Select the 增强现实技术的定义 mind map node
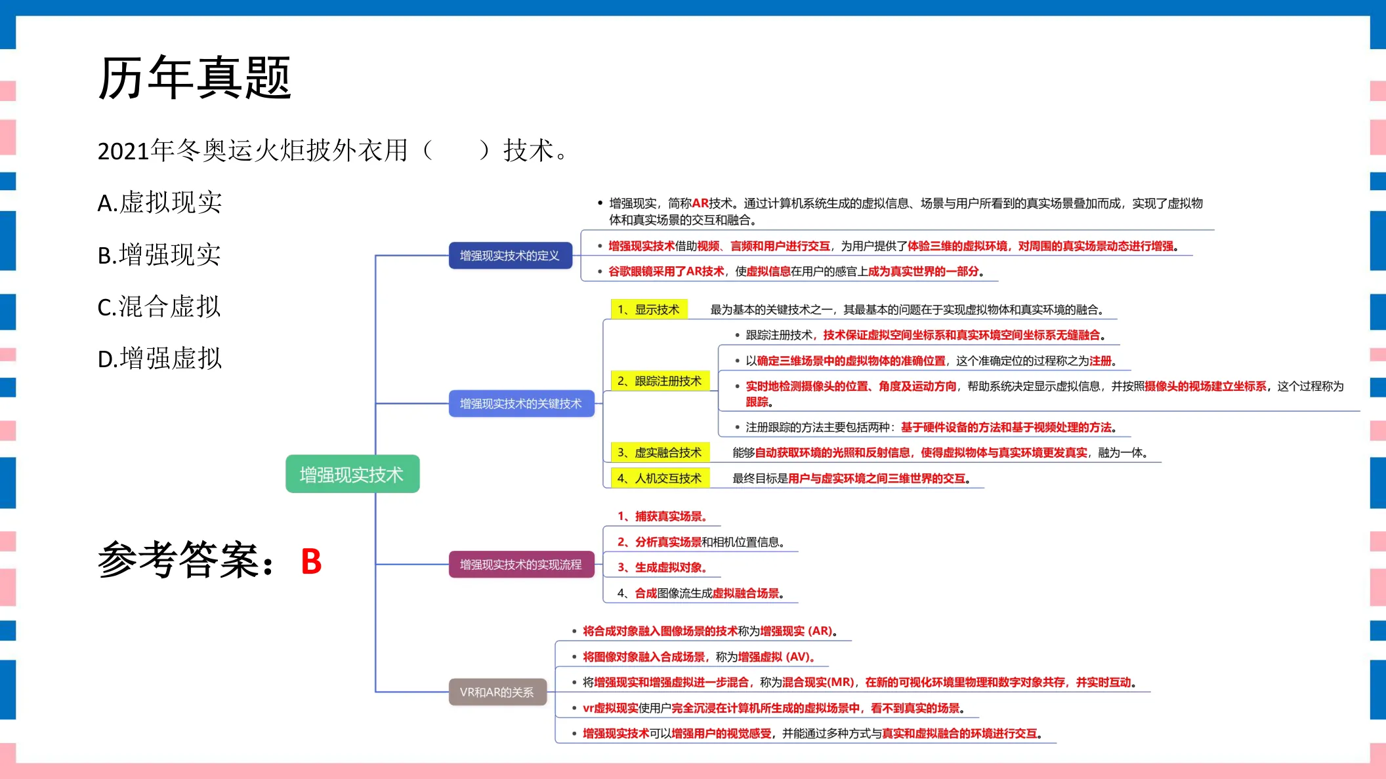Screen dimensions: 1386x779 click(510, 255)
